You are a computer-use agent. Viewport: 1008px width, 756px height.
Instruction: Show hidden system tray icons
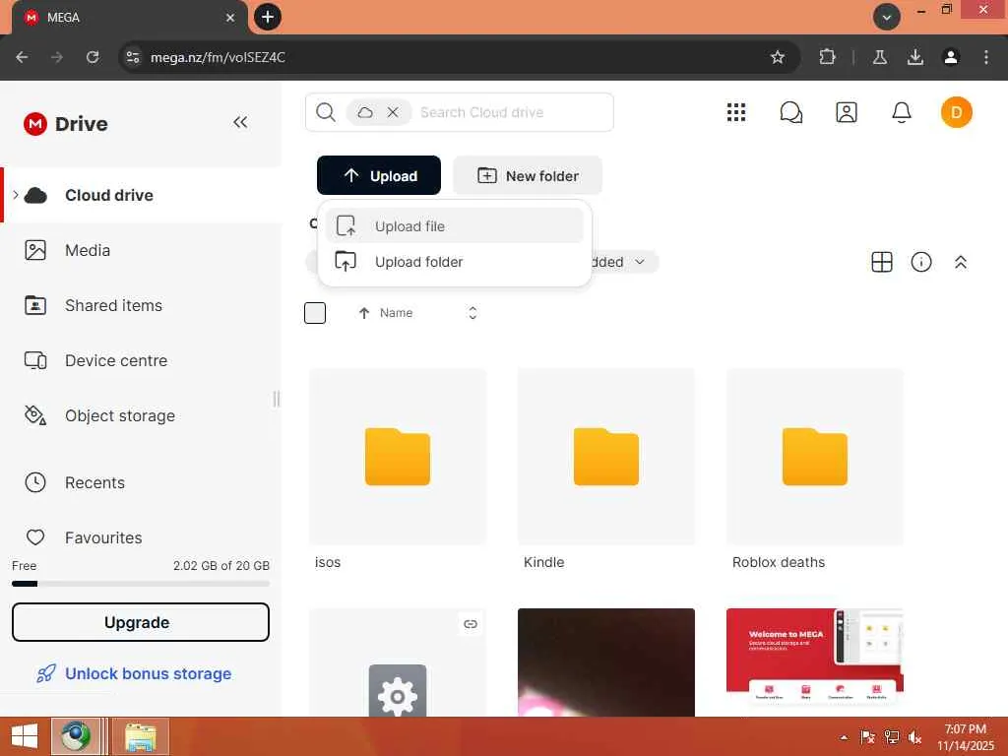[844, 737]
